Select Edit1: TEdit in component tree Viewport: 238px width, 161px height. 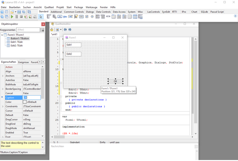(x=16, y=42)
